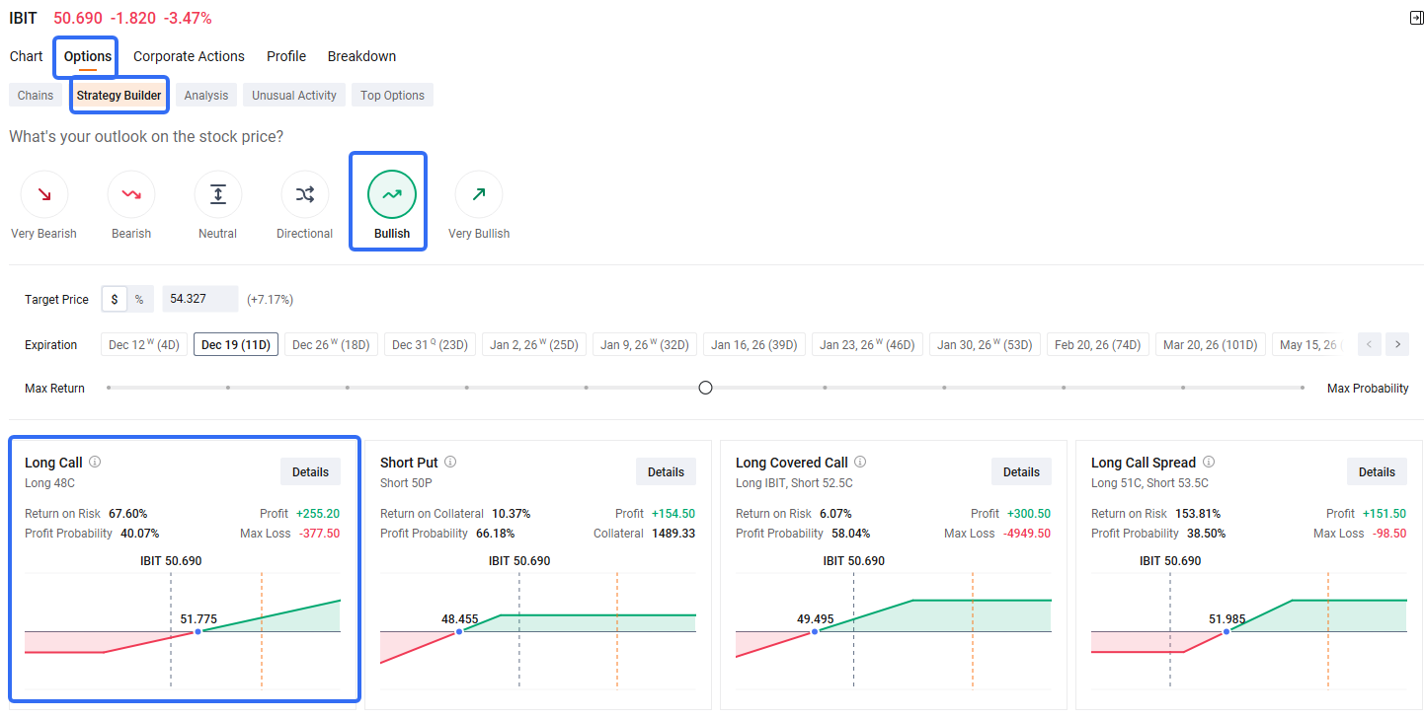Pick the Very Bullish outlook icon
Image resolution: width=1424 pixels, height=718 pixels.
[x=479, y=194]
